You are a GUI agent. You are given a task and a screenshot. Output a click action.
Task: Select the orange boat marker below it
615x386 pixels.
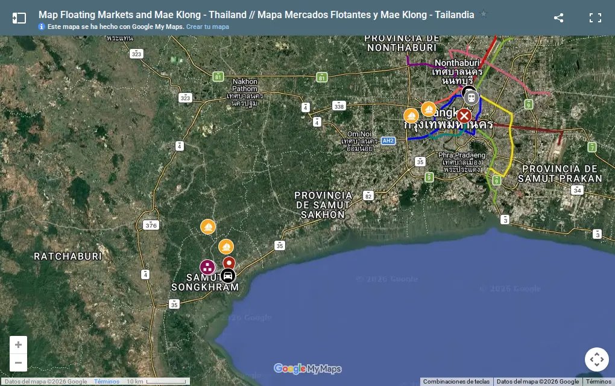pos(226,247)
